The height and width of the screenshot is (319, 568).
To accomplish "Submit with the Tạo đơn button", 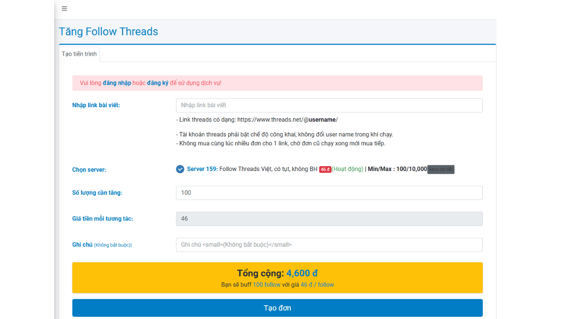I will pyautogui.click(x=277, y=308).
